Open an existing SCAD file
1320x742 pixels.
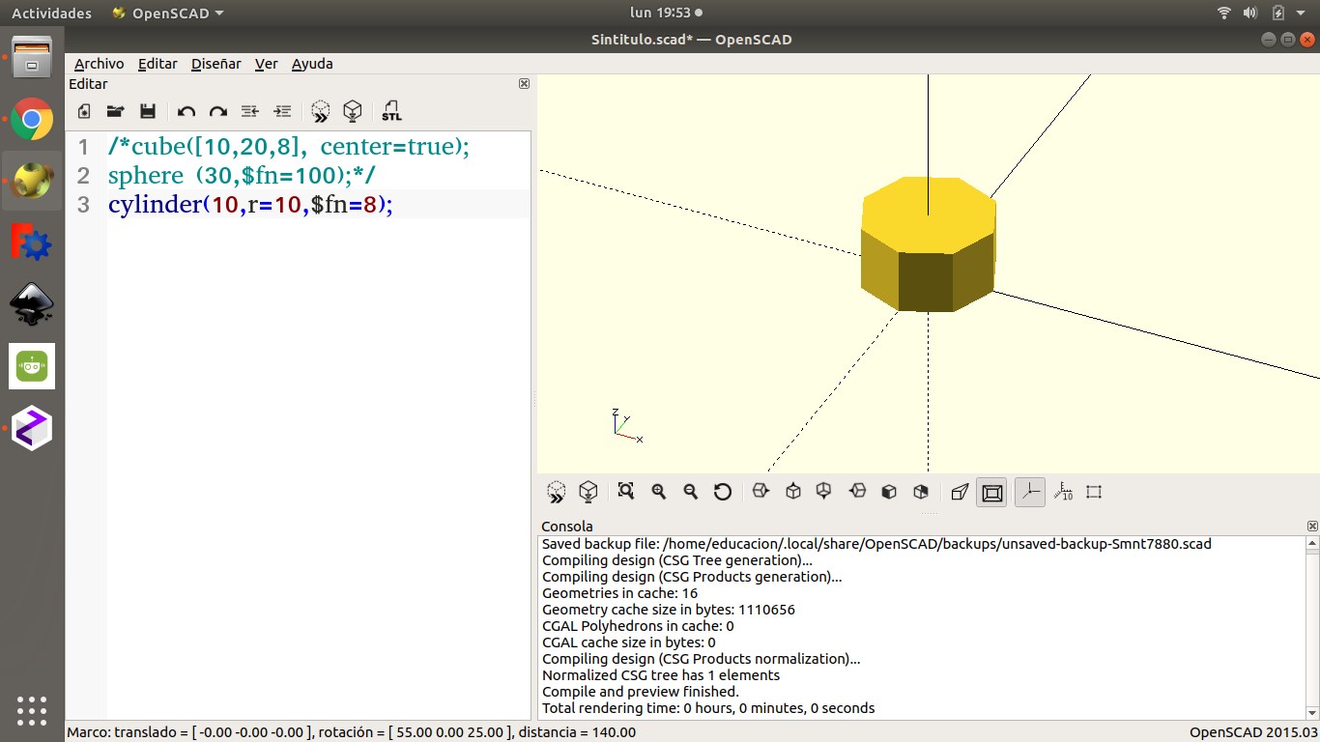coord(115,111)
